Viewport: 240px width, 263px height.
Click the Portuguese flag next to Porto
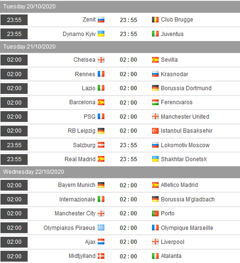tap(155, 214)
